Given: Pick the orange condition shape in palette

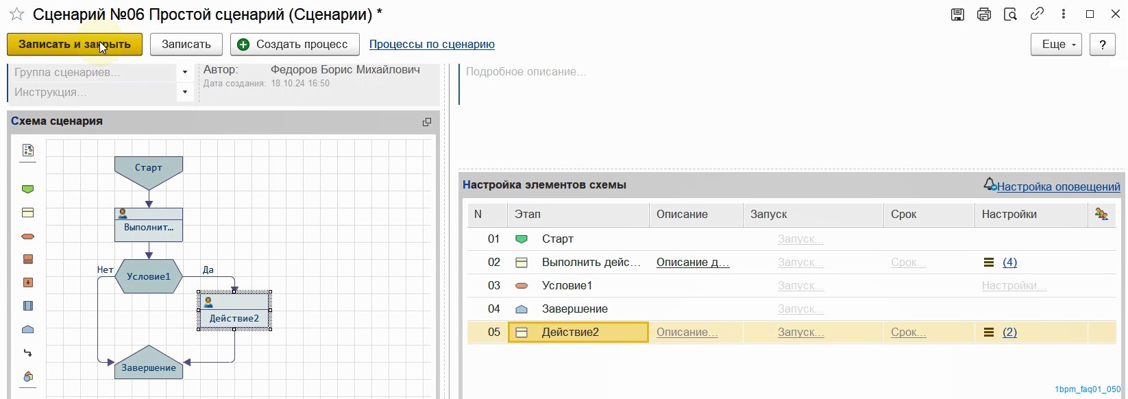Looking at the screenshot, I should pyautogui.click(x=28, y=237).
